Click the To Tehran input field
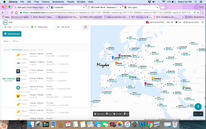Screen dimensions: 206x129 click(42, 27)
